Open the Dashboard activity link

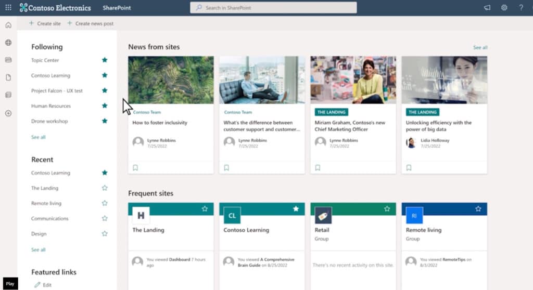coord(180,259)
